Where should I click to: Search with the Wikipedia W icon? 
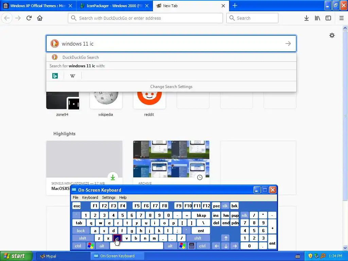pos(73,76)
